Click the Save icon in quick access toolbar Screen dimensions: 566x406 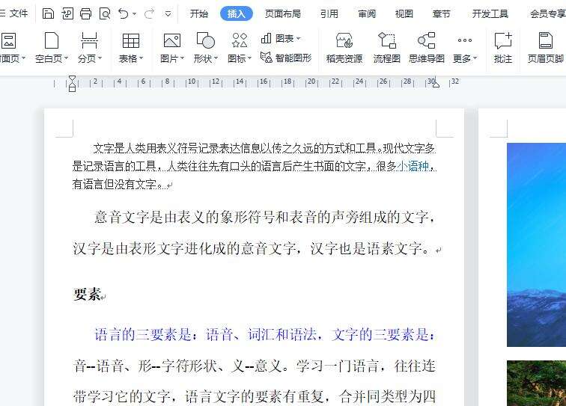point(49,13)
